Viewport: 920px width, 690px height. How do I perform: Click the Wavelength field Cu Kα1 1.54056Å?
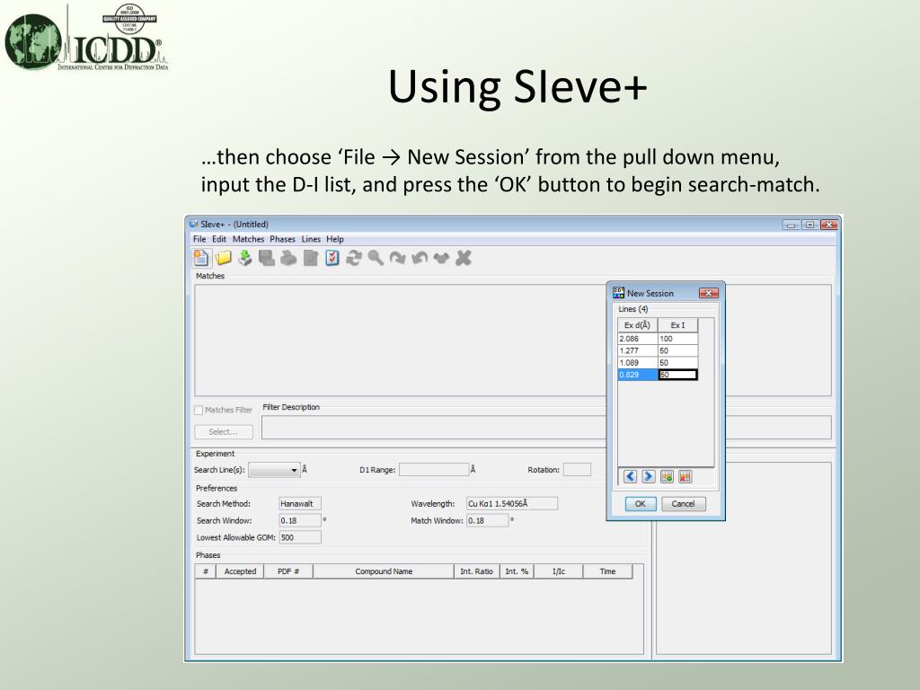511,504
